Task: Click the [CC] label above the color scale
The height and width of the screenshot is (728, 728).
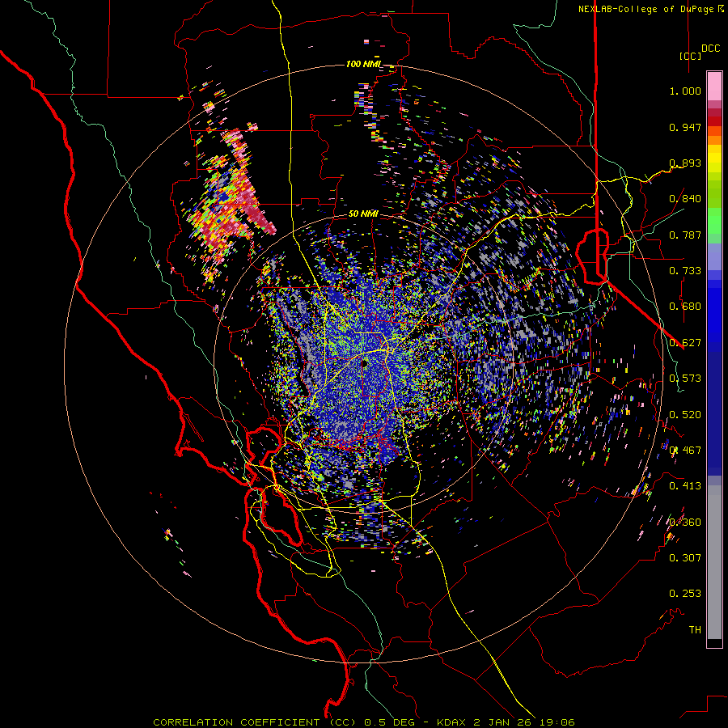Action: [x=690, y=56]
